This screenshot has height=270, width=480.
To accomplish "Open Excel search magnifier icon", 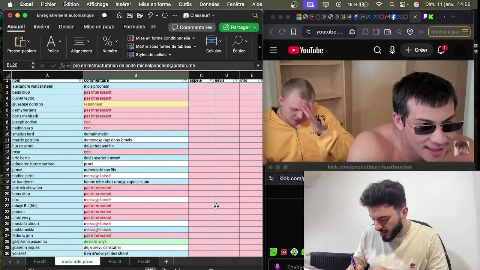I will pyautogui.click(x=255, y=15).
